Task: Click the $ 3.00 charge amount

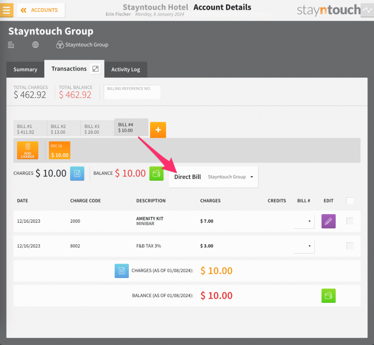Action: [207, 246]
